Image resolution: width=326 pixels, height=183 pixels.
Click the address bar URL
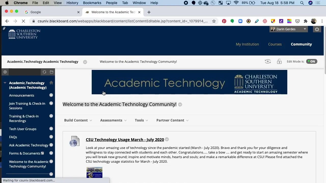(x=123, y=21)
